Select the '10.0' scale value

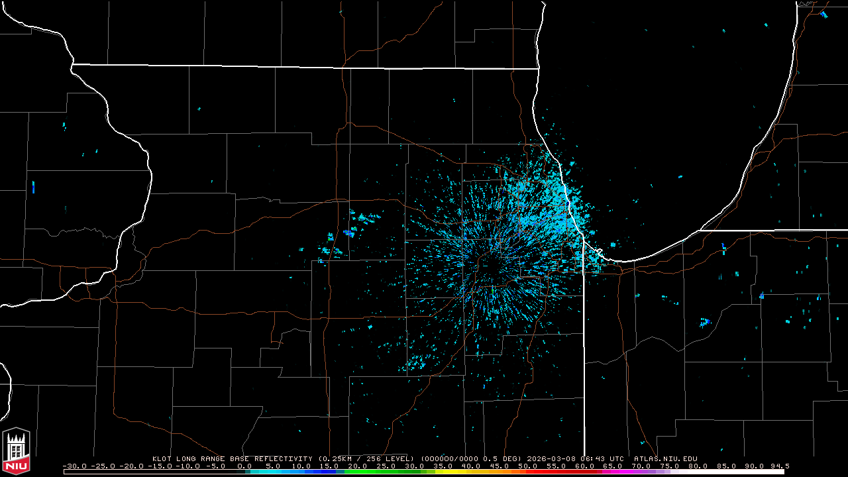[x=301, y=466]
